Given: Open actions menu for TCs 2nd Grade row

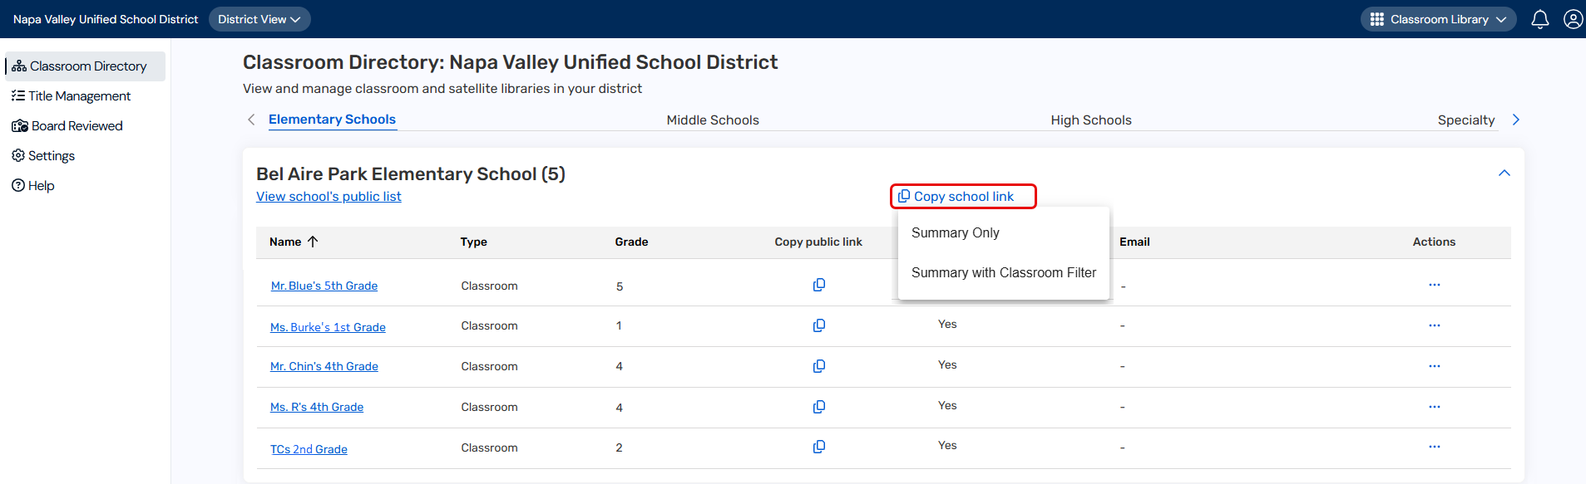Looking at the screenshot, I should coord(1434,447).
